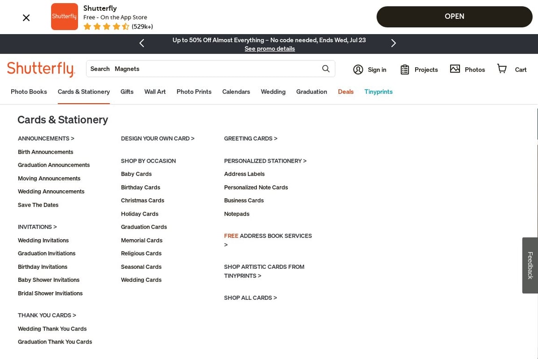Open the Invitations category heading
The height and width of the screenshot is (359, 538).
[37, 227]
